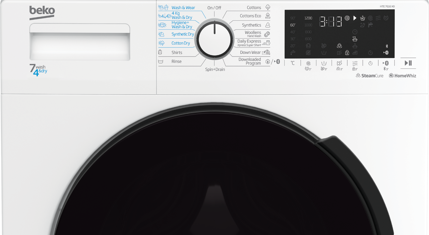429x235 pixels.
Task: Select the Wash & Wear program label
Action: tap(183, 8)
